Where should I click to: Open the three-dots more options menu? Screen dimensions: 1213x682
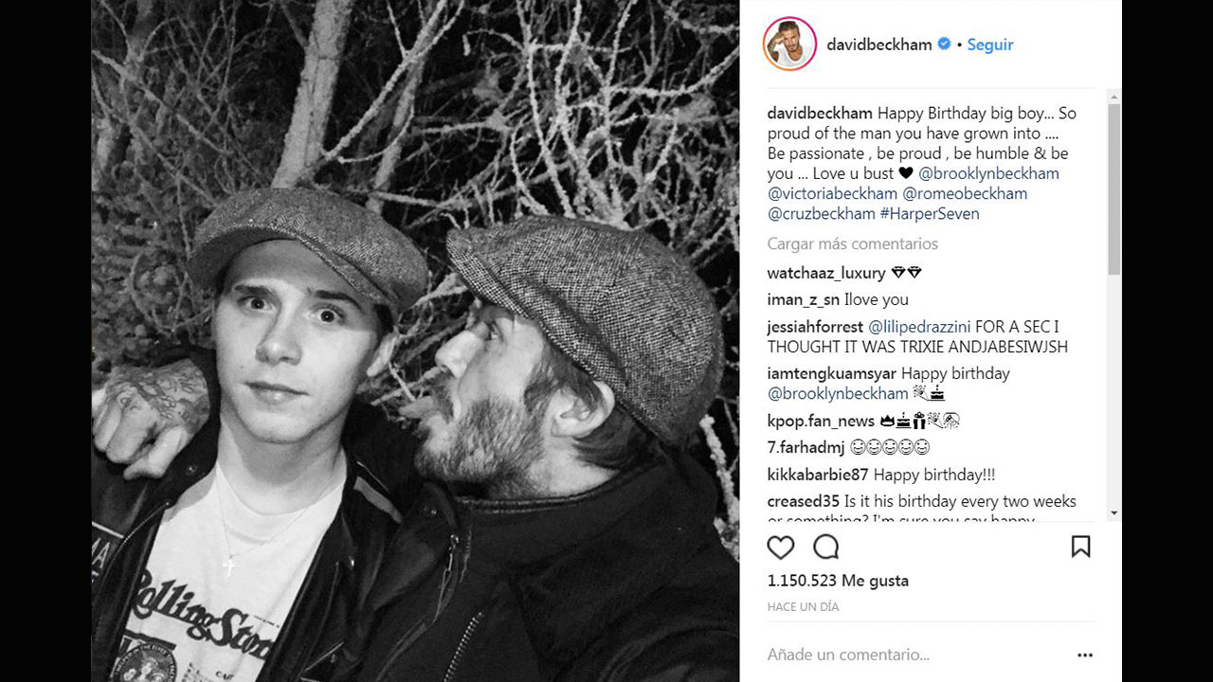pyautogui.click(x=1085, y=655)
